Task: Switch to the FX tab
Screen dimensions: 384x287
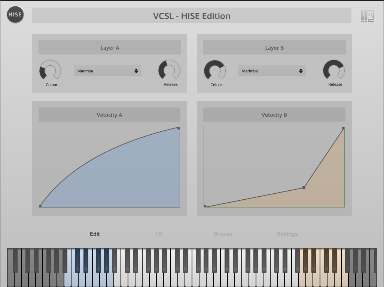Action: pos(159,234)
